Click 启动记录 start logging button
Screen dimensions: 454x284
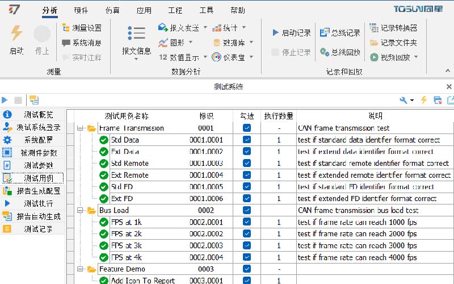click(x=291, y=33)
